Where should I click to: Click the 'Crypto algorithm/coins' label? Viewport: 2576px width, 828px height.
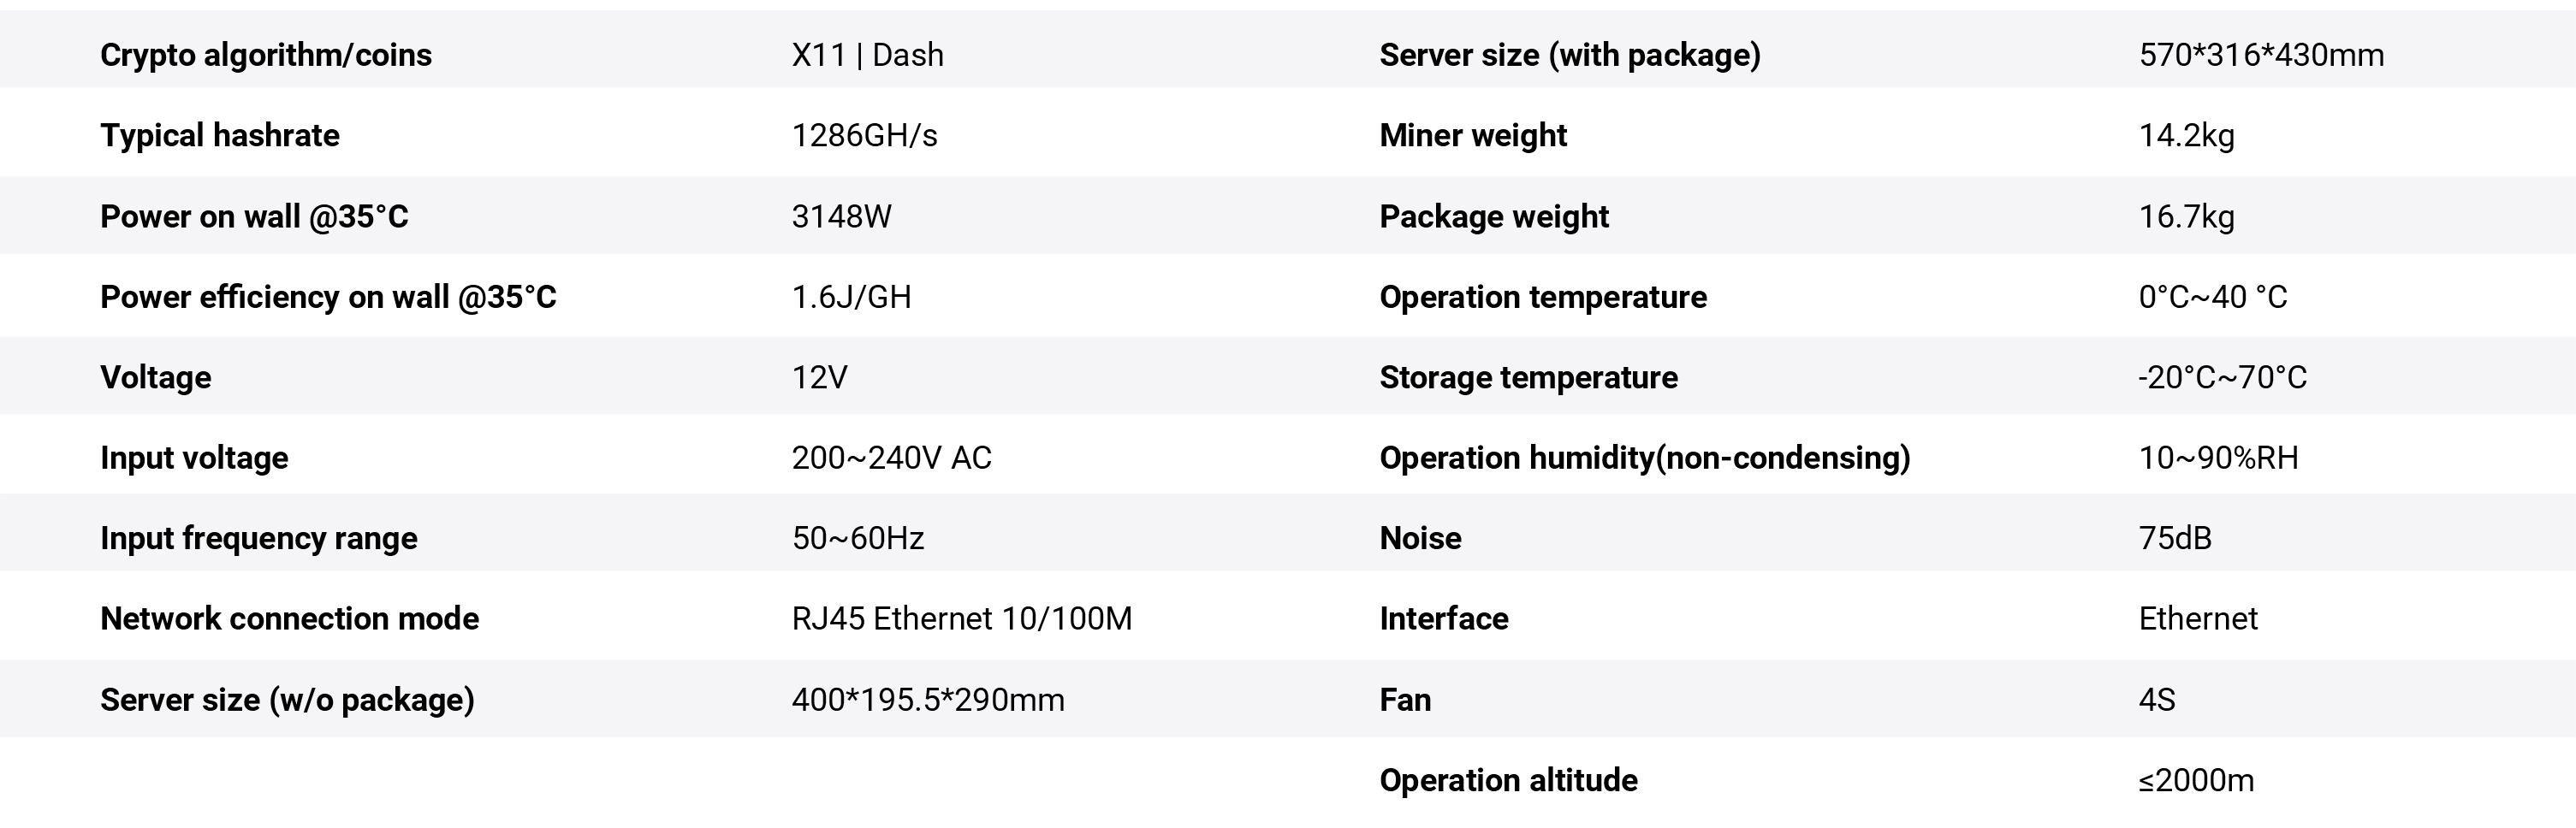[265, 54]
